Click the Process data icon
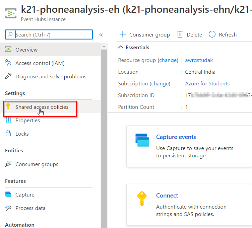This screenshot has height=228, width=252. point(8,208)
